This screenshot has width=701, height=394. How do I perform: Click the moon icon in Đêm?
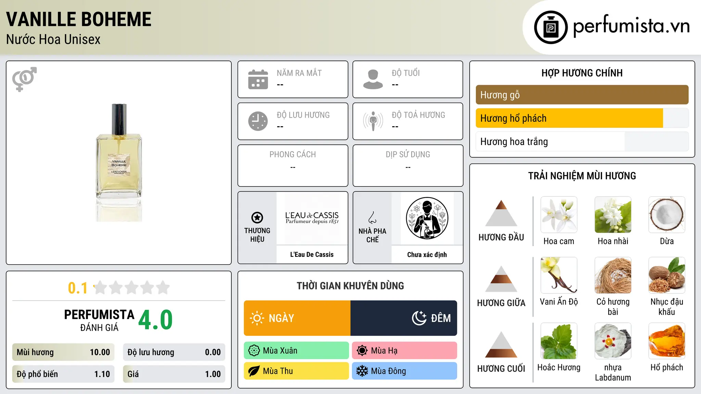click(419, 318)
